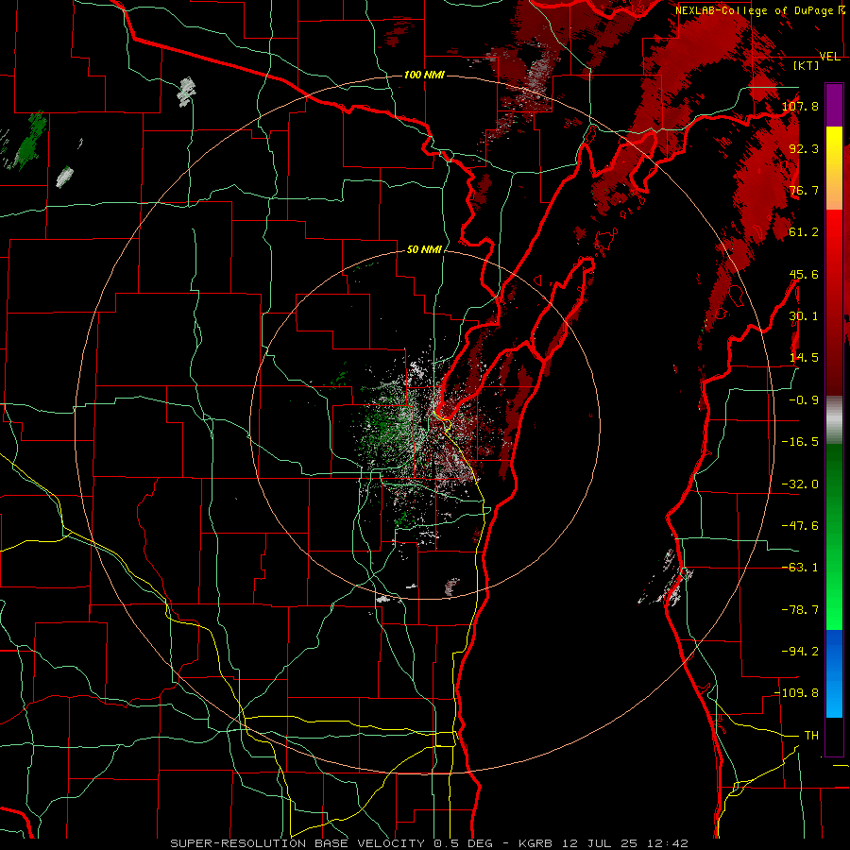Click the -109.8 velocity scale value
Viewport: 850px width, 850px height.
797,693
